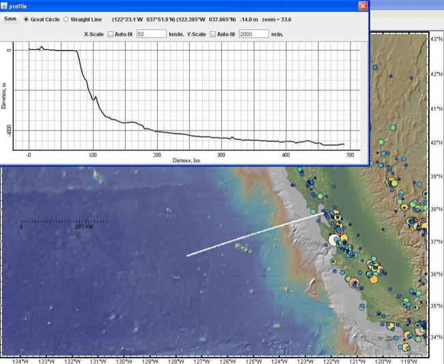
Task: Click the 'profile' window title text
Action: click(18, 5)
